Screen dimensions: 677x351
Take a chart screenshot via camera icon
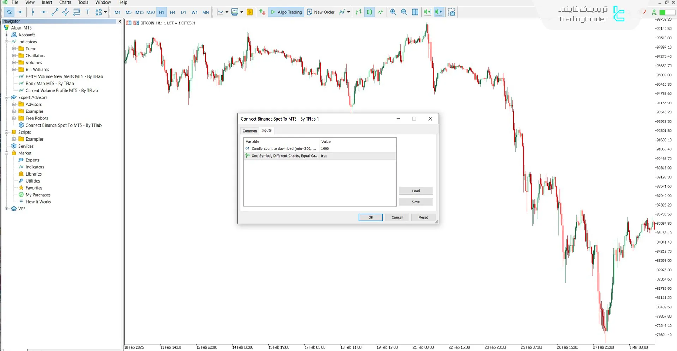pos(452,12)
